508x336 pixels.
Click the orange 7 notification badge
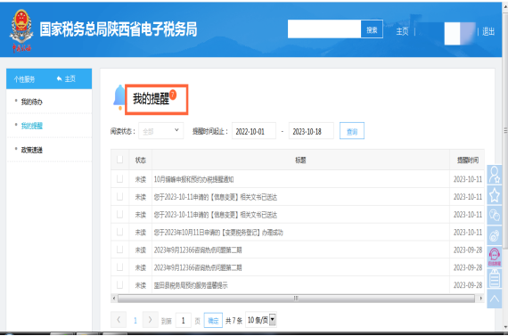pos(173,94)
